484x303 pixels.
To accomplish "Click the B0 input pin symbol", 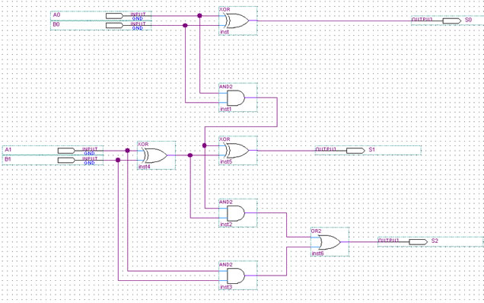I will pos(114,25).
